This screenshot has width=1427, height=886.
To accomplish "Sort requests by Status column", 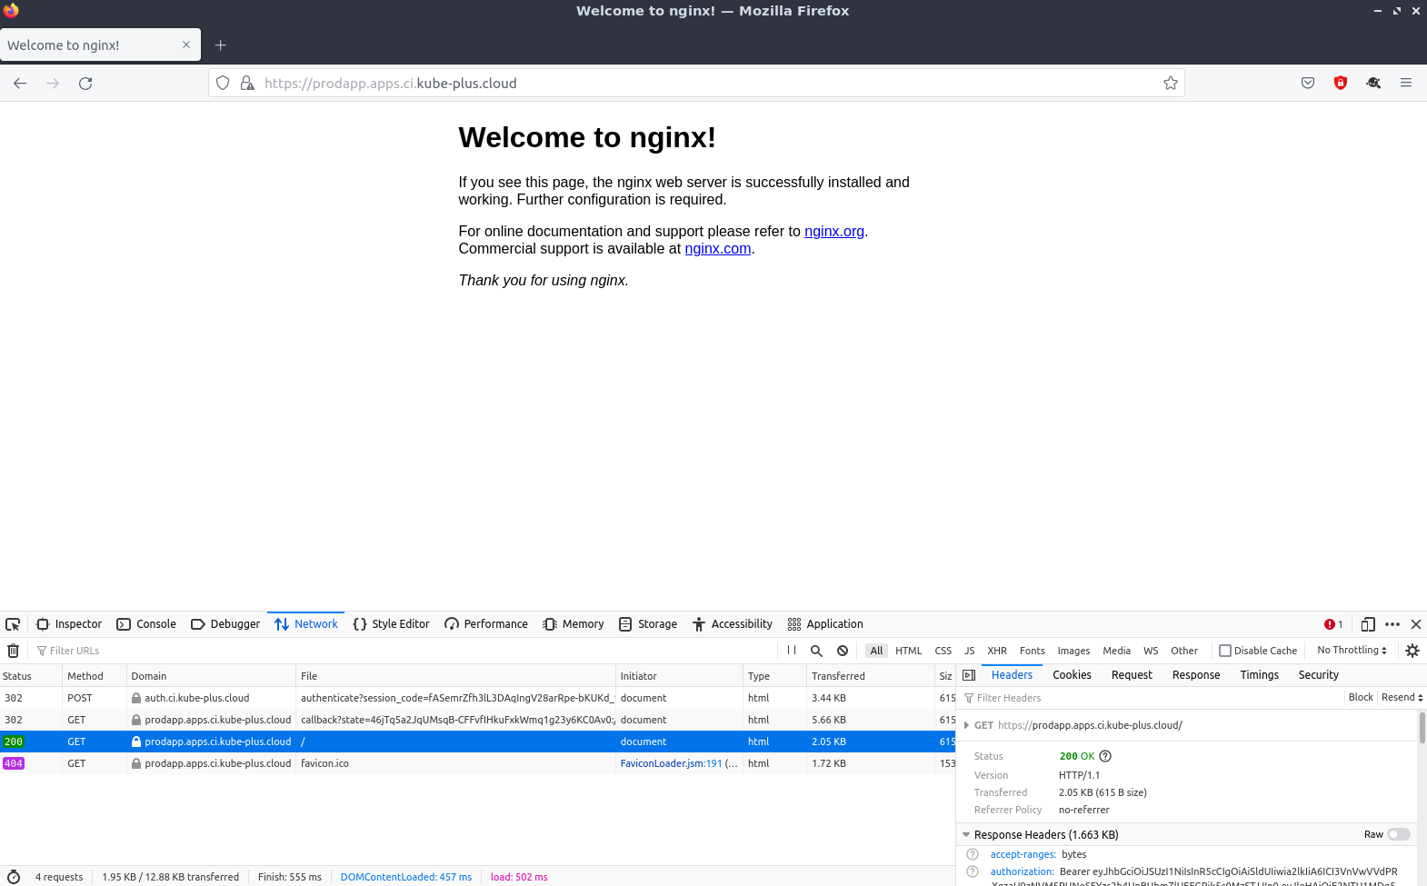I will tap(30, 676).
